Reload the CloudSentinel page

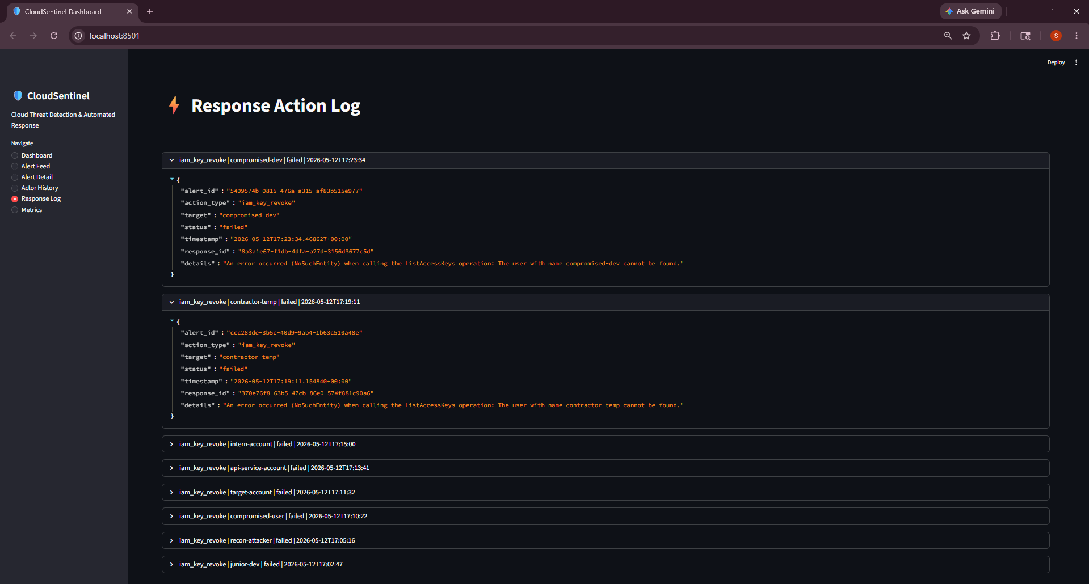[54, 36]
